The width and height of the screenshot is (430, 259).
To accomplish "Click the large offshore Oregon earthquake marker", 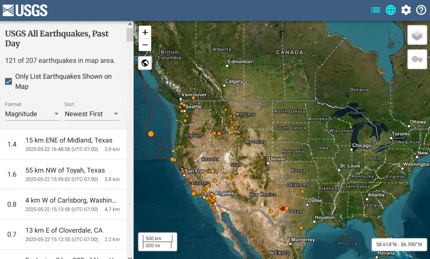I will coord(151,134).
